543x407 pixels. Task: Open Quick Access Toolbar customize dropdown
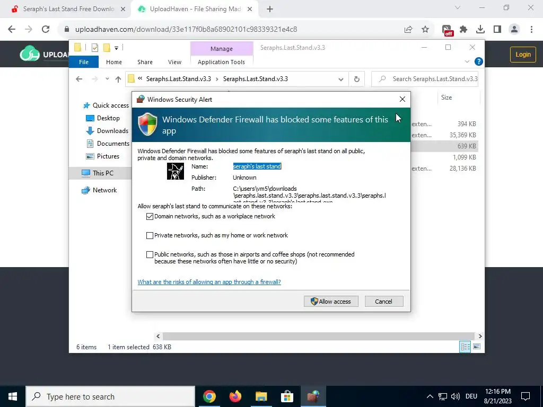116,48
